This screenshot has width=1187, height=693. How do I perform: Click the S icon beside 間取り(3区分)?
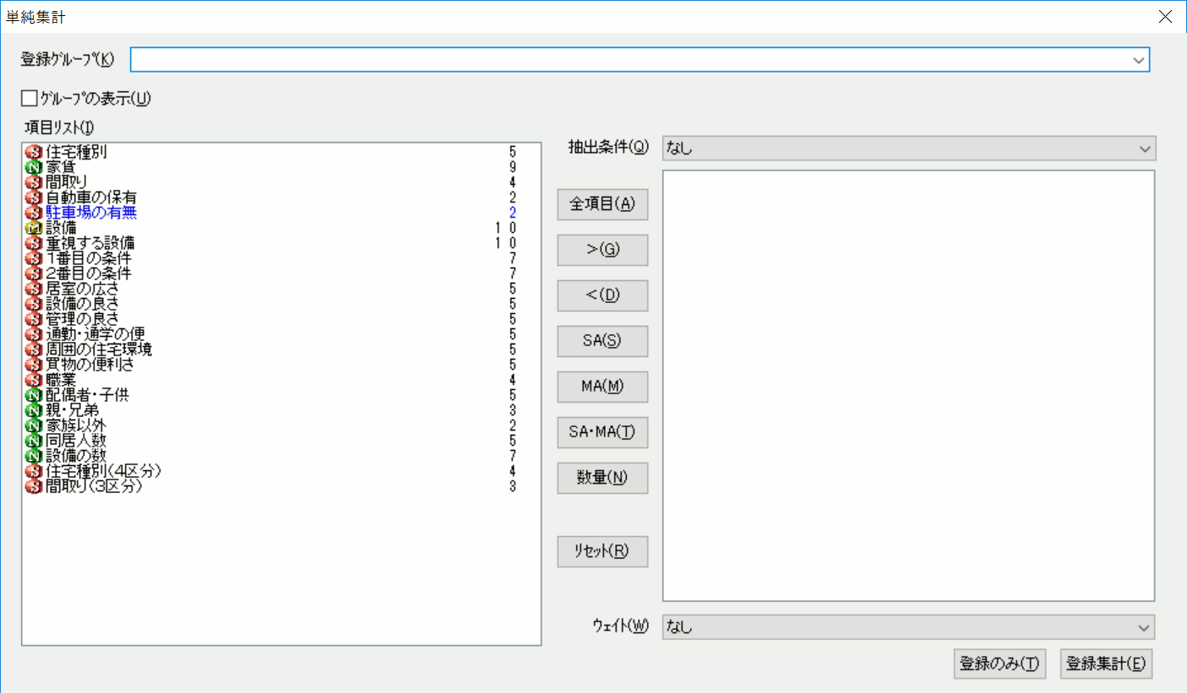[34, 486]
